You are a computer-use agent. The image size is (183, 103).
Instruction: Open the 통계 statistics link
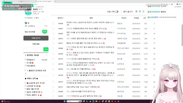36,18
